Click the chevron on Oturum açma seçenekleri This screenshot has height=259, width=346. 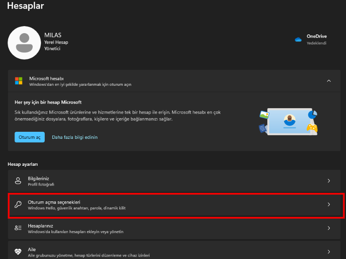329,205
